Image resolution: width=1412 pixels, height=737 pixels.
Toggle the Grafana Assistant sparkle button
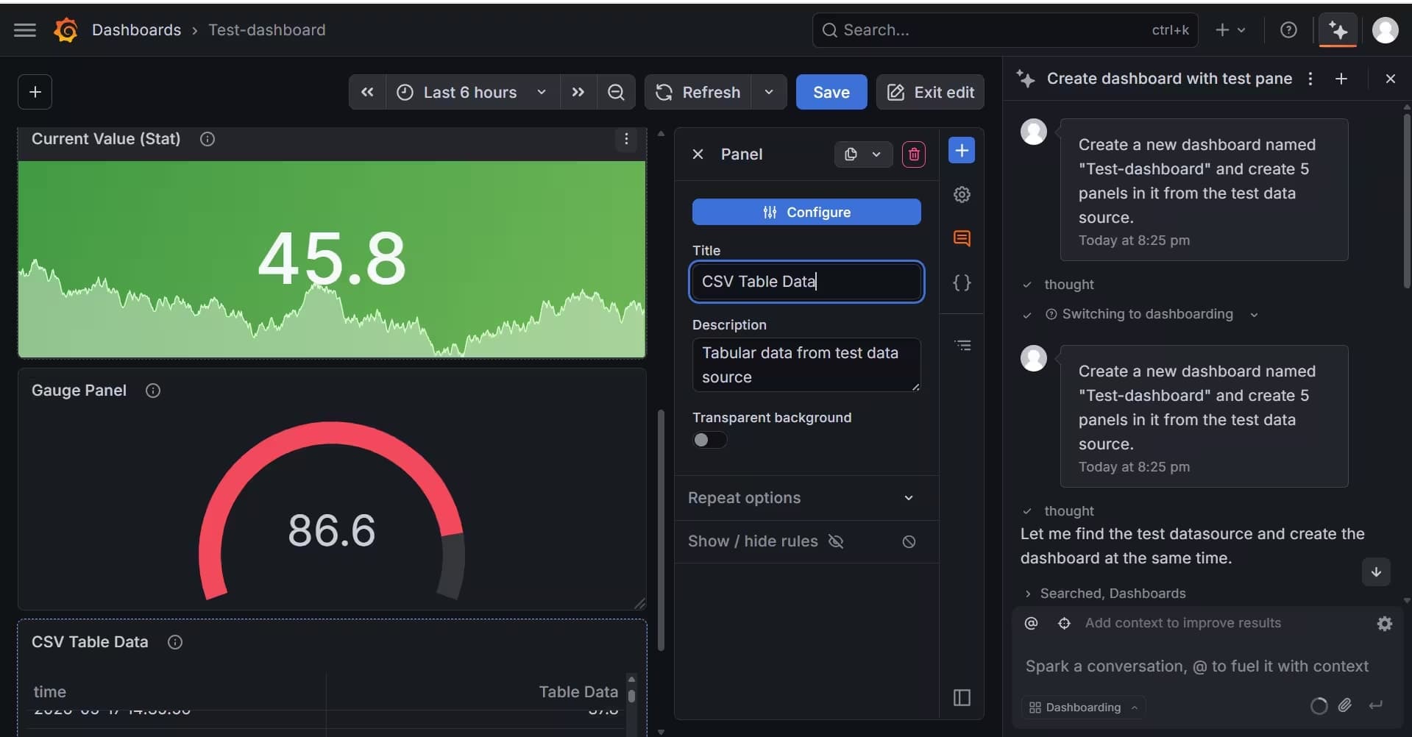click(x=1338, y=30)
